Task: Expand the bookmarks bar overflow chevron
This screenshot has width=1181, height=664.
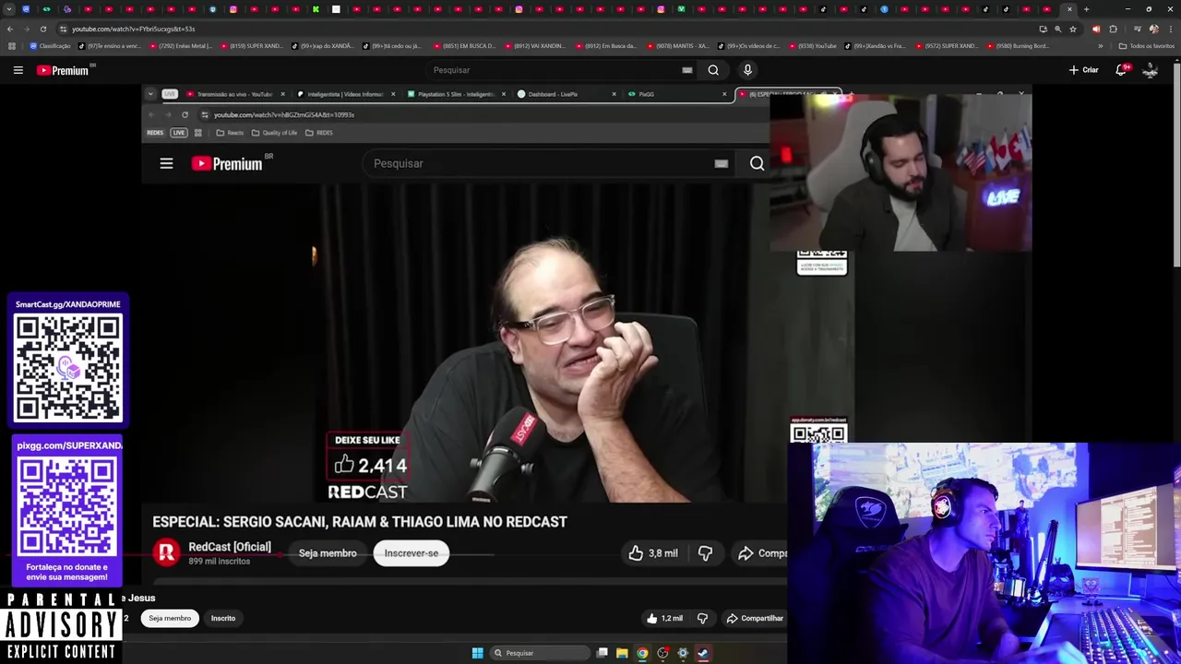Action: tap(1100, 46)
